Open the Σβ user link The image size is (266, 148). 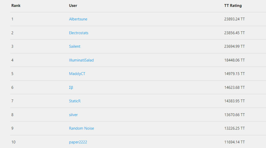pyautogui.click(x=71, y=88)
